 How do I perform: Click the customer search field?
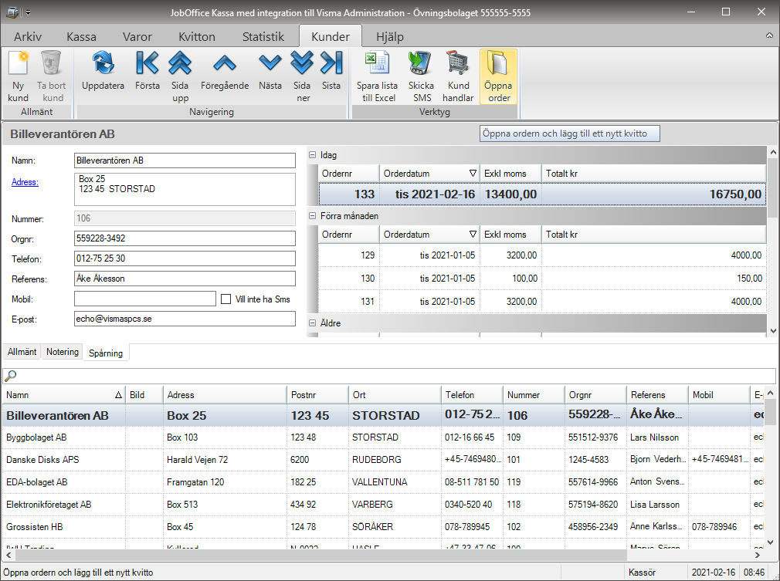(390, 377)
